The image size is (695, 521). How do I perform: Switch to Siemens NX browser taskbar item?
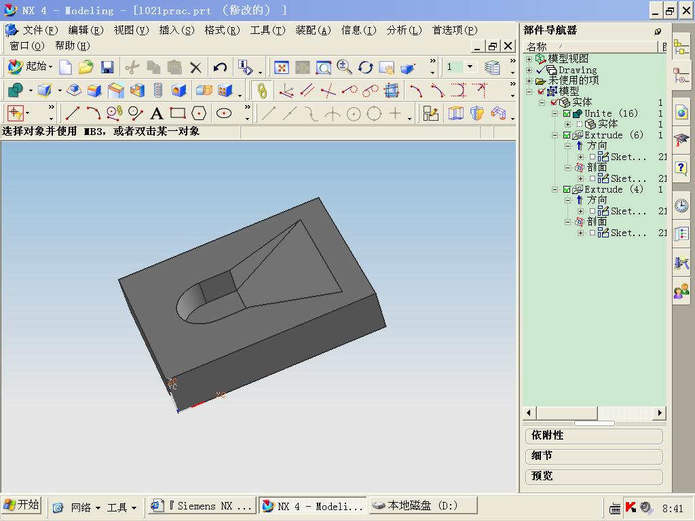click(202, 506)
